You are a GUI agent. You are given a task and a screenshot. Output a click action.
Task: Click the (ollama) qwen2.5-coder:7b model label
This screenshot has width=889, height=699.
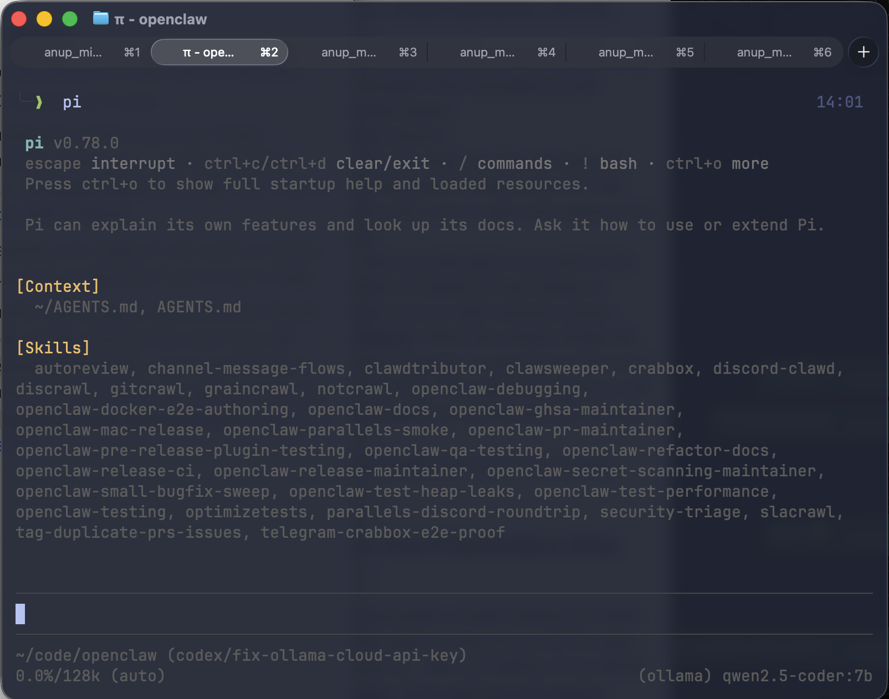pos(755,676)
